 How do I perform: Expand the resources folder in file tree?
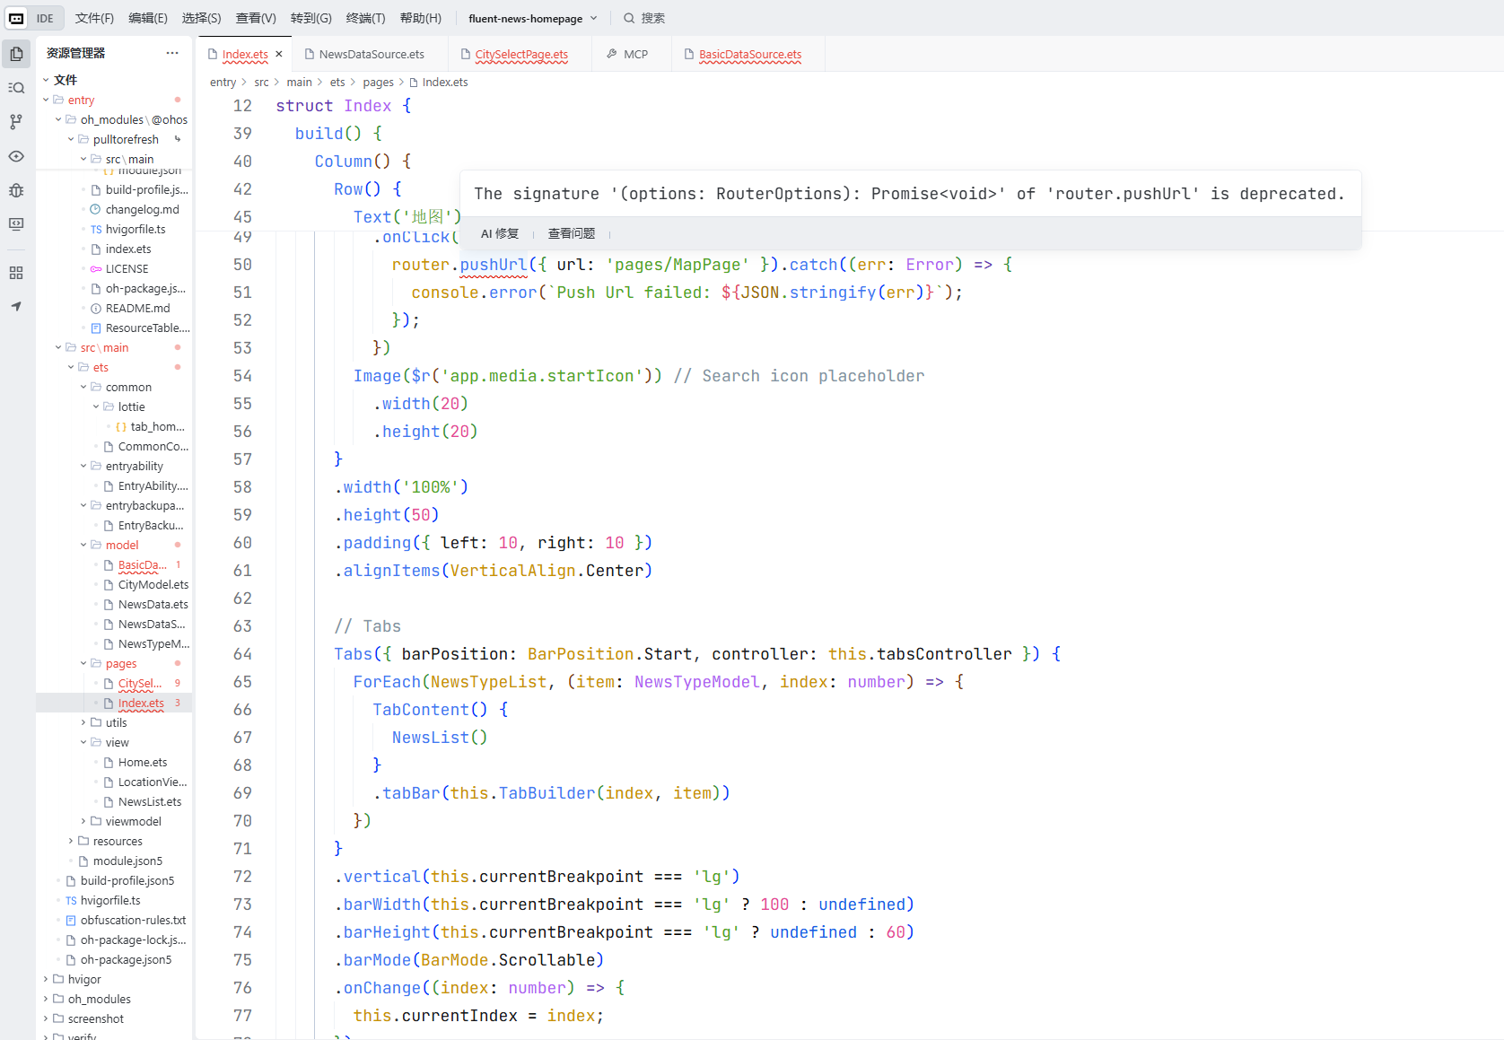click(x=71, y=841)
